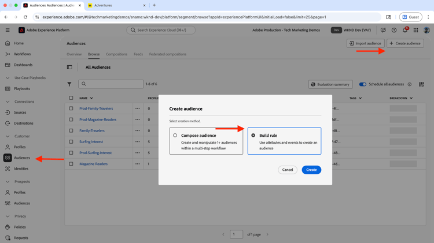Check the Prod-Family-Travelers row checkbox

[71, 109]
